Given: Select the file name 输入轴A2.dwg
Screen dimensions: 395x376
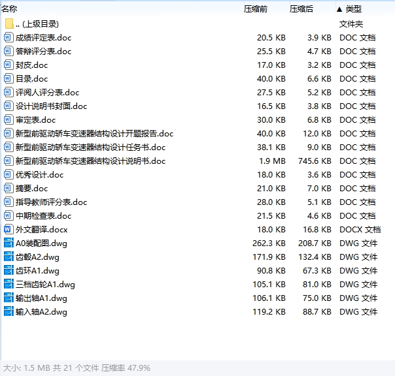Looking at the screenshot, I should coord(41,312).
